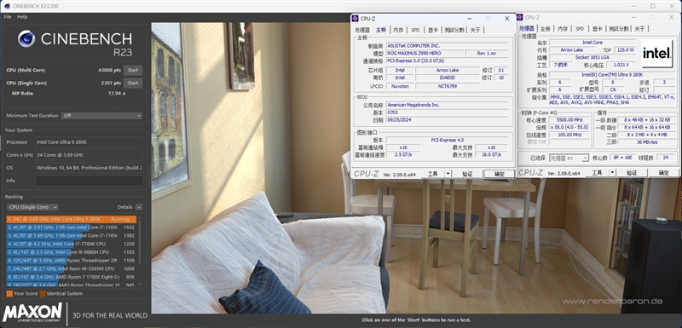
Task: Click the brown Identical System legend swatch
Action: pos(43,294)
